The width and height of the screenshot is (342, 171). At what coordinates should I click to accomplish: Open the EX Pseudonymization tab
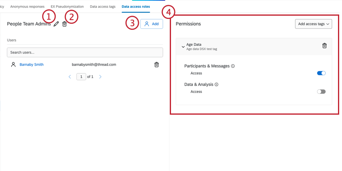tap(67, 6)
